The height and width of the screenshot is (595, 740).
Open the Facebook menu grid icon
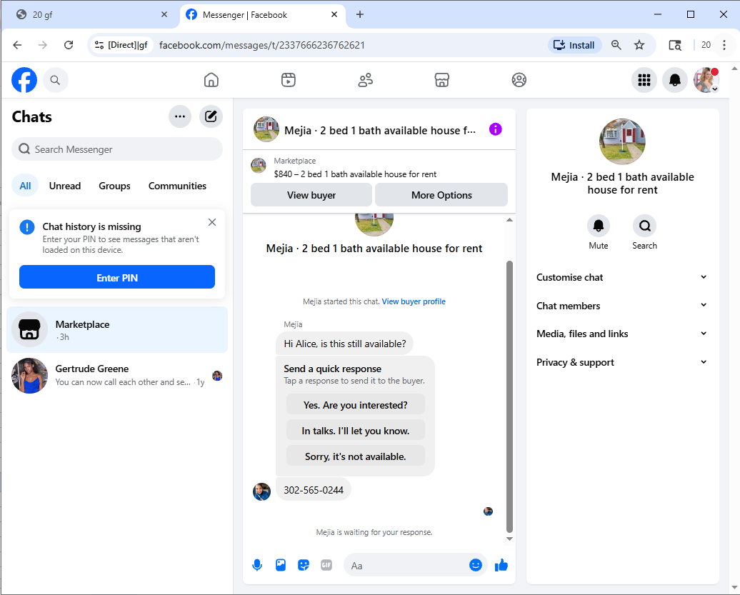pyautogui.click(x=644, y=80)
